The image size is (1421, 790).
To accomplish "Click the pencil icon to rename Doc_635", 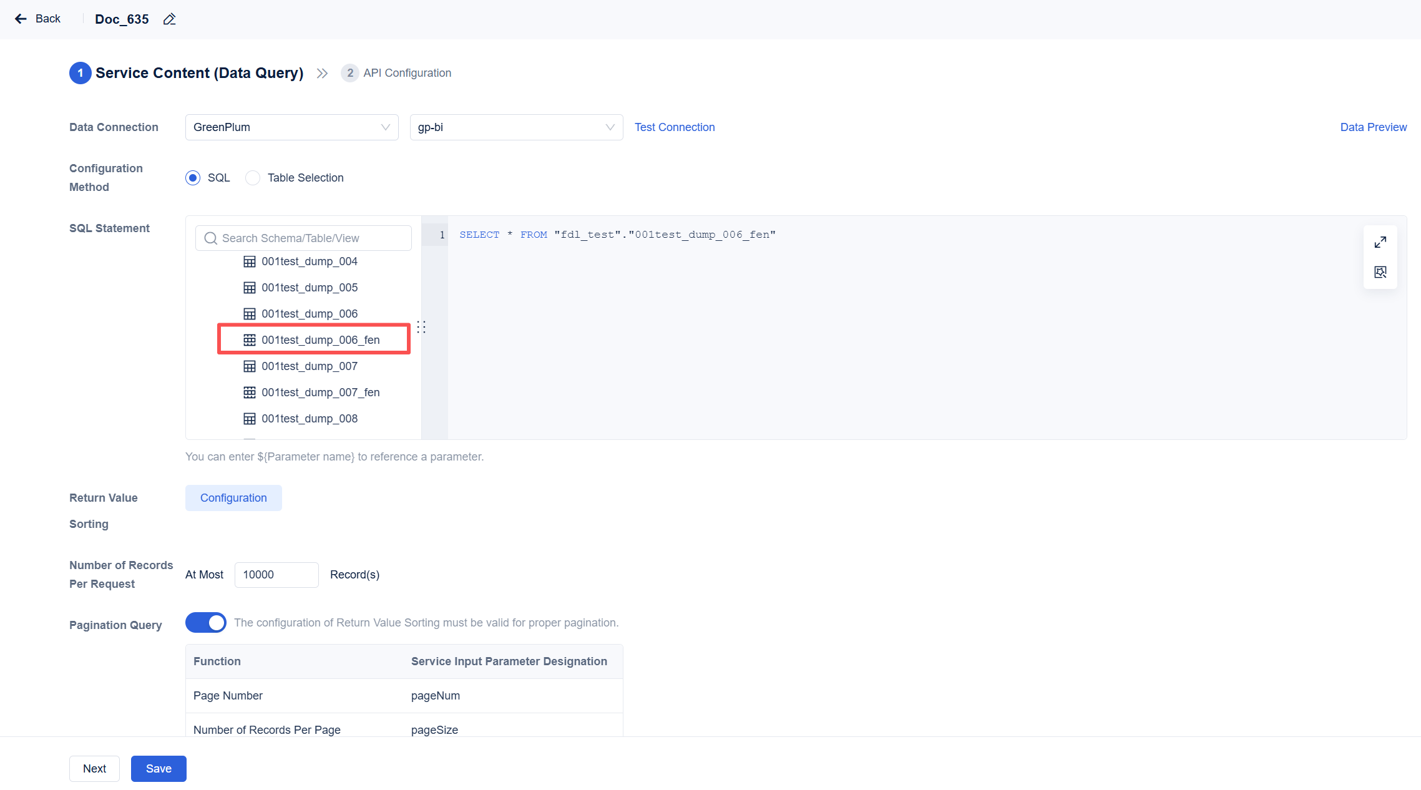I will pyautogui.click(x=168, y=19).
